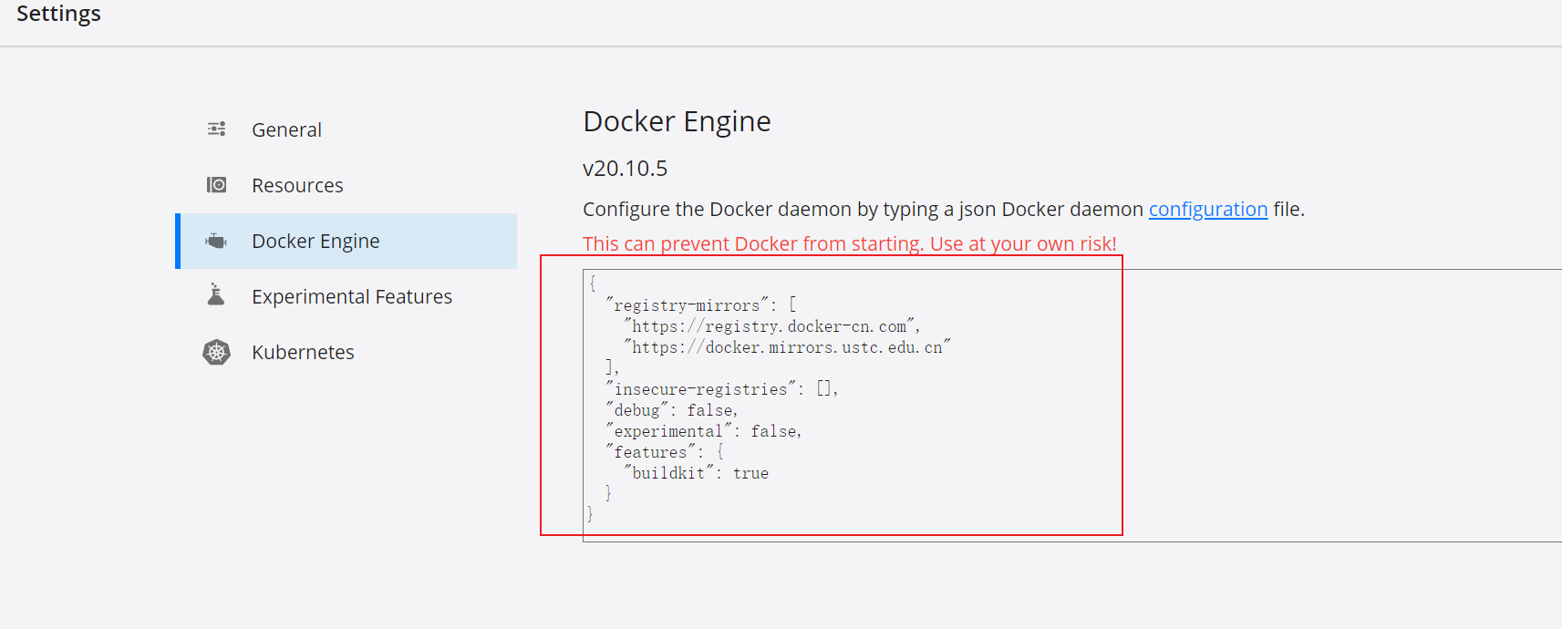This screenshot has height=629, width=1562.
Task: Open the daemon configuration link
Action: [1207, 209]
